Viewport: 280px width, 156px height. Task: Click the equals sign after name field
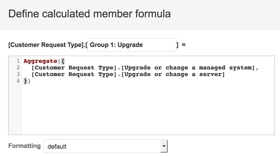[x=184, y=45]
